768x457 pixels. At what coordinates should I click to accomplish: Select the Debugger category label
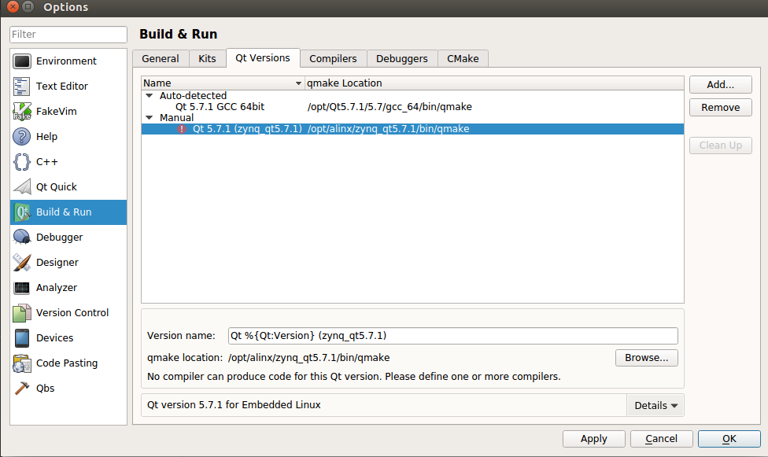[x=59, y=238]
